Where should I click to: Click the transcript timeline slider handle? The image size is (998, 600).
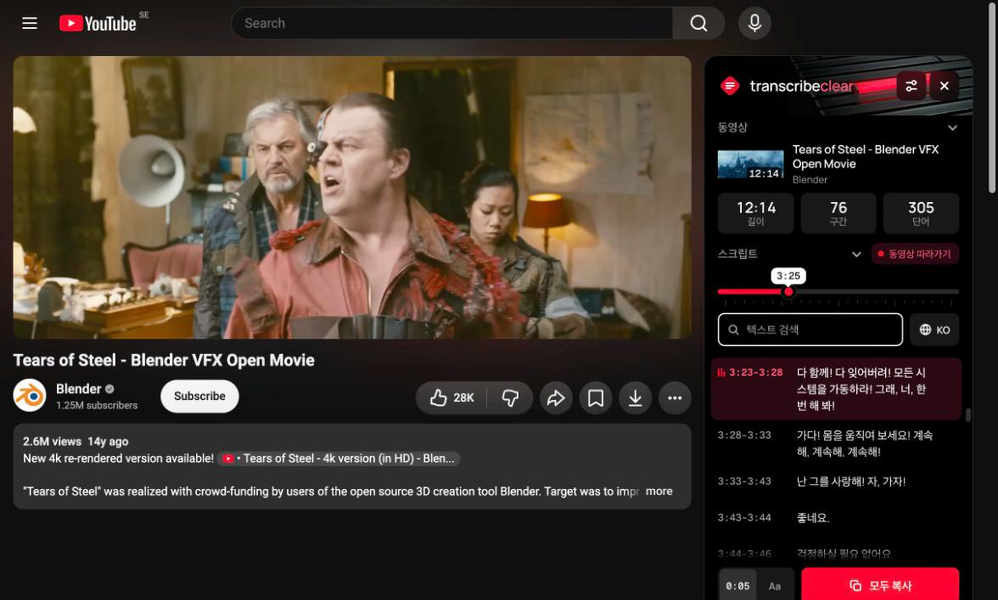point(788,292)
